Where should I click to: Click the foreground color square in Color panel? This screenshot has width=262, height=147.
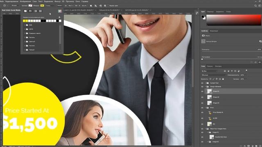[x=203, y=17]
